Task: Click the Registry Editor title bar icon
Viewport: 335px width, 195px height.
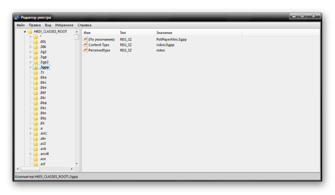Action: [17, 17]
